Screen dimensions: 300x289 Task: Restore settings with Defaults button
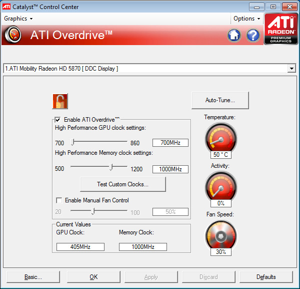266,277
